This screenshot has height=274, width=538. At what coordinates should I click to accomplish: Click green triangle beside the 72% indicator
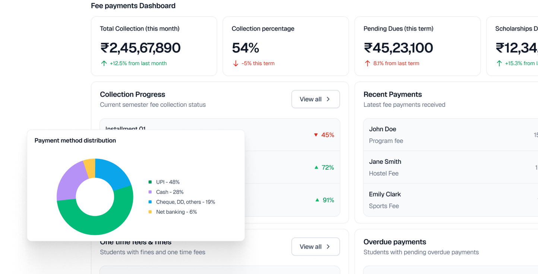[316, 167]
